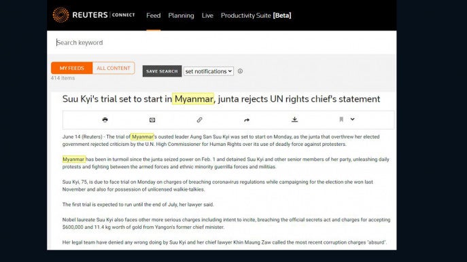Click the share arrow icon
Screen dimensions: 467x262
(247, 120)
